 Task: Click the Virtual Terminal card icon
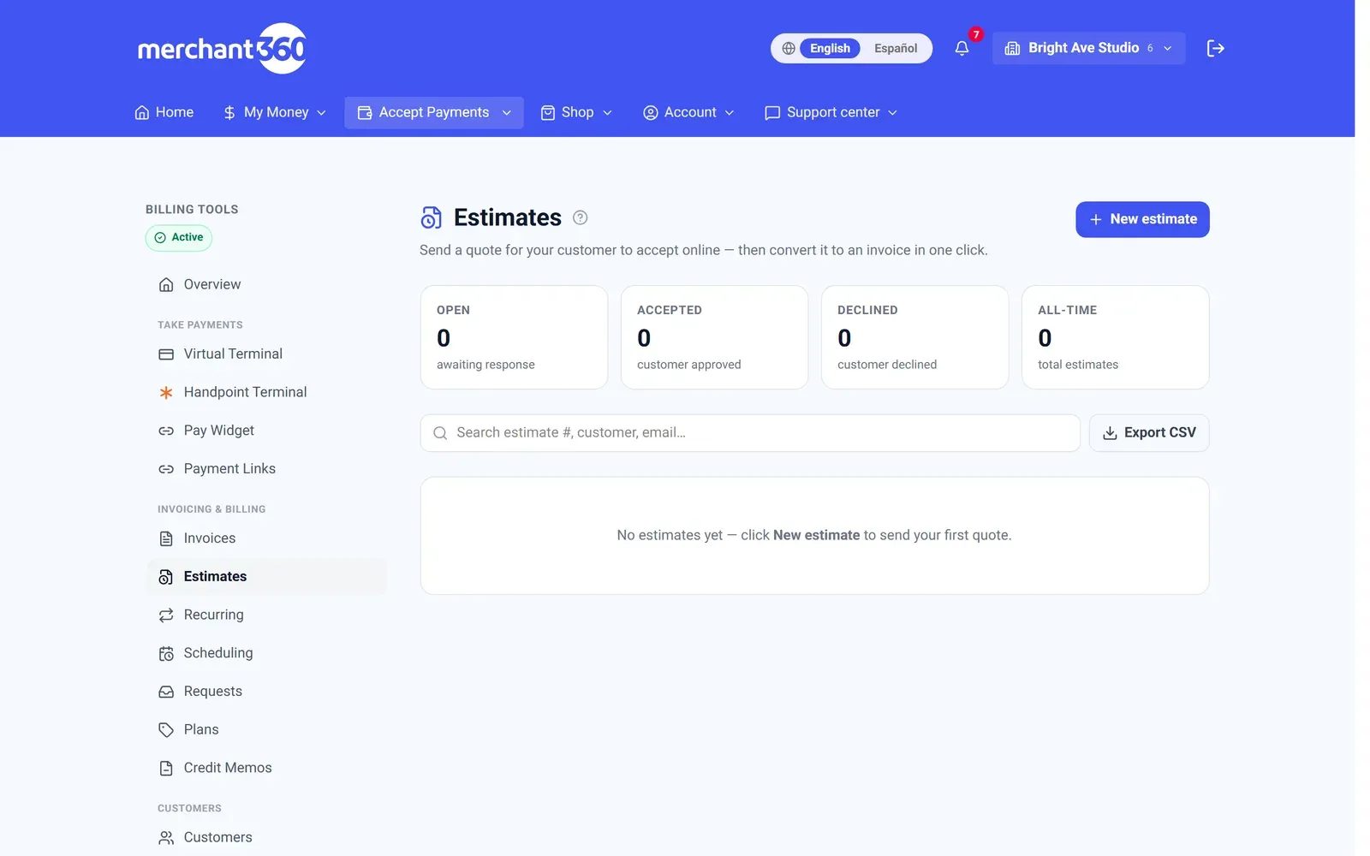pyautogui.click(x=166, y=354)
